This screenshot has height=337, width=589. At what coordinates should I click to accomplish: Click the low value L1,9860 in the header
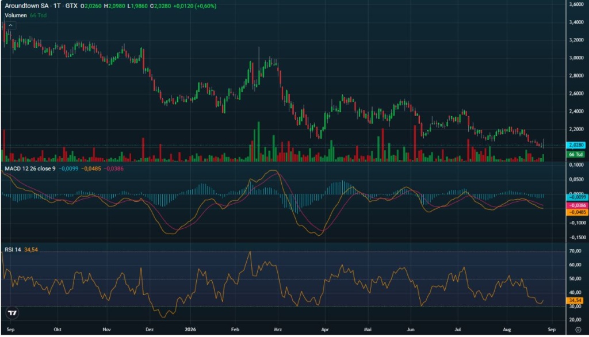(x=137, y=6)
